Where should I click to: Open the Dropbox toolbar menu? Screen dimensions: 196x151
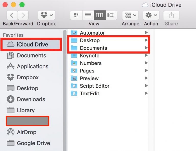click(46, 15)
